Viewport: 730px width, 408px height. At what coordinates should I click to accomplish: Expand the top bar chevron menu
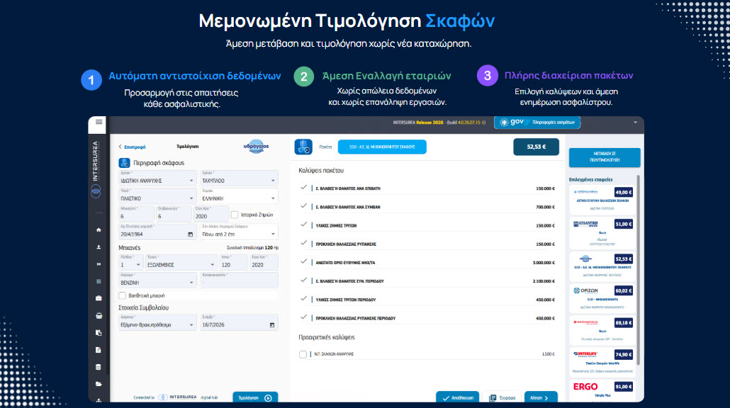point(636,123)
